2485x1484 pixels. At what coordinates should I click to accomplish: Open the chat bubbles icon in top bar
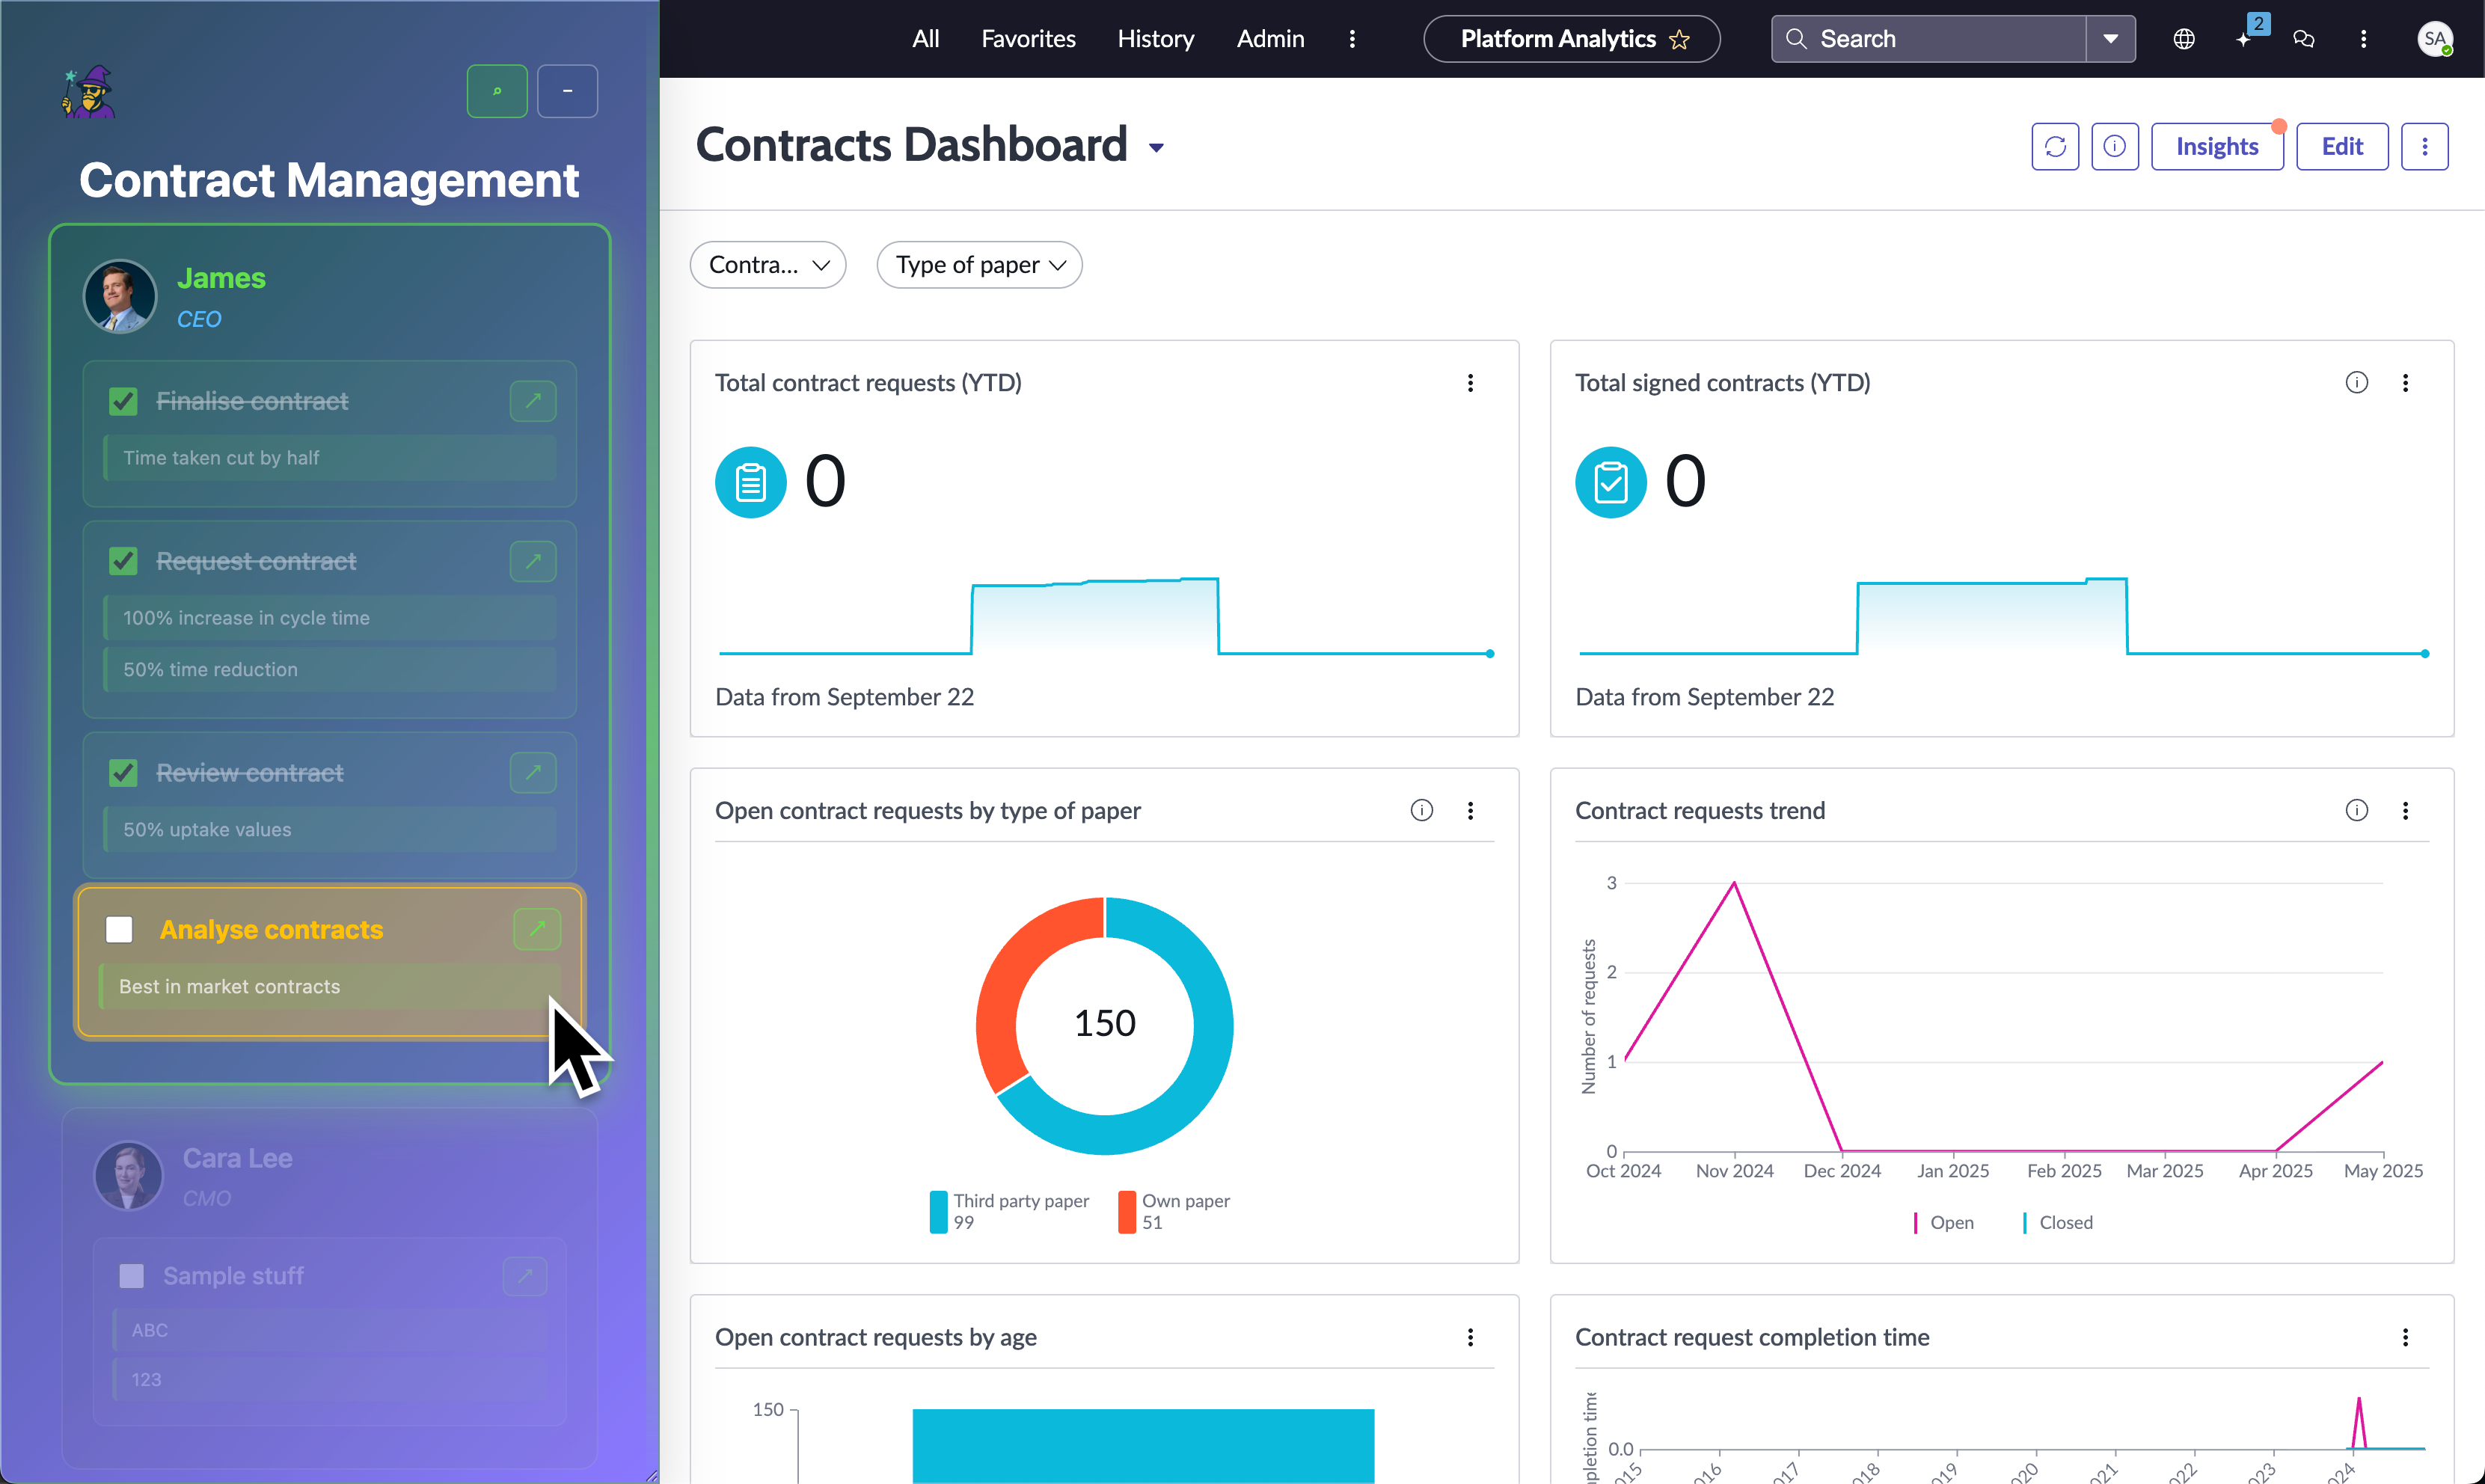click(x=2304, y=39)
